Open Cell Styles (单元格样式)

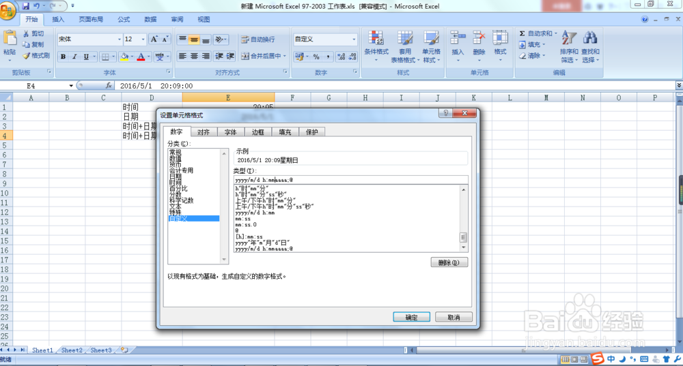[431, 46]
